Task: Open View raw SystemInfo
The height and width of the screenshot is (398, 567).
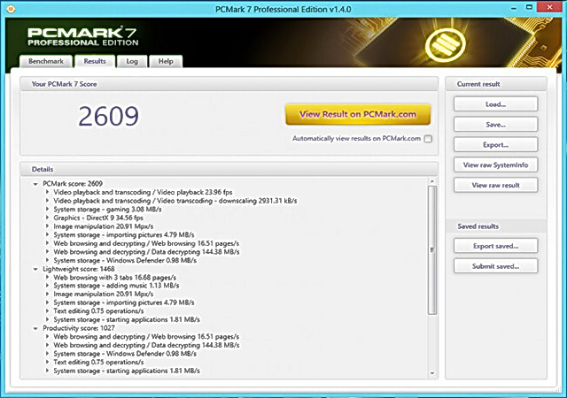Action: coord(495,165)
